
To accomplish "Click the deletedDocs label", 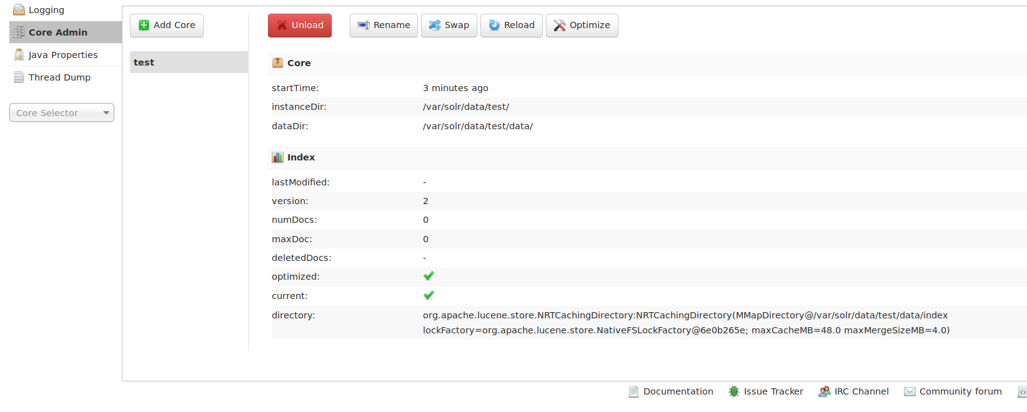I will click(302, 258).
